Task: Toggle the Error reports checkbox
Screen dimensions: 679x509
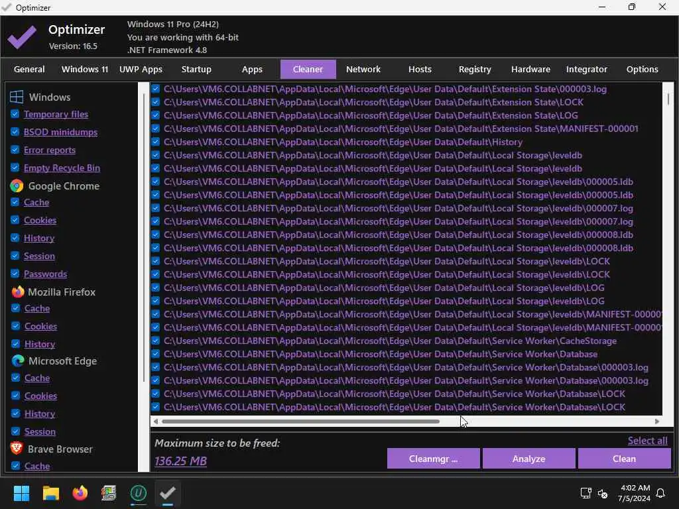Action: (x=15, y=150)
